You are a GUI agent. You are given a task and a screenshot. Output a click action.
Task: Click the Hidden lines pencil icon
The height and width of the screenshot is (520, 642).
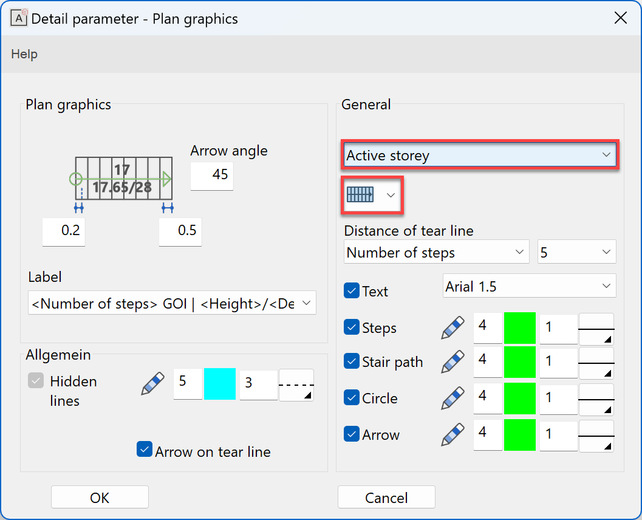(x=153, y=384)
